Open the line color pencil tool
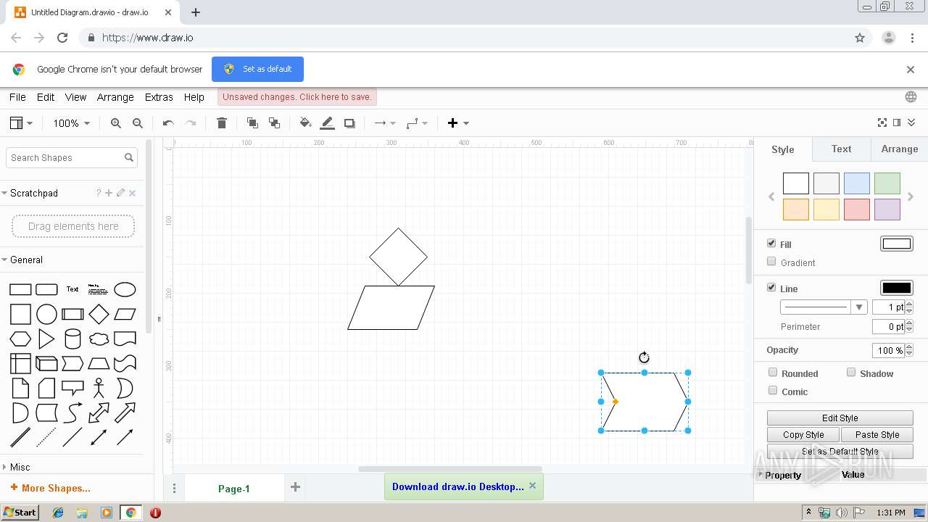 click(x=328, y=123)
